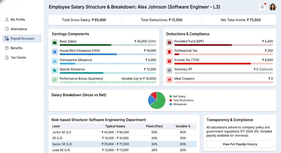Click the Net Salary green legend dot
281x153 pixels.
click(x=171, y=96)
